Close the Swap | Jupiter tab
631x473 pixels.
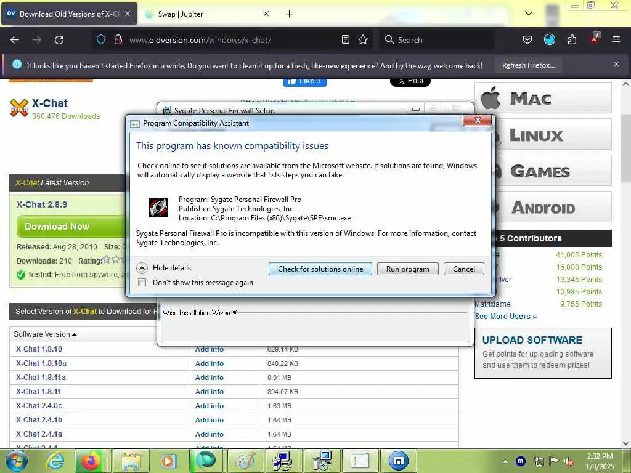(266, 14)
